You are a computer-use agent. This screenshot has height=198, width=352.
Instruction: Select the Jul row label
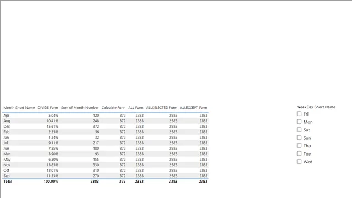coord(5,143)
